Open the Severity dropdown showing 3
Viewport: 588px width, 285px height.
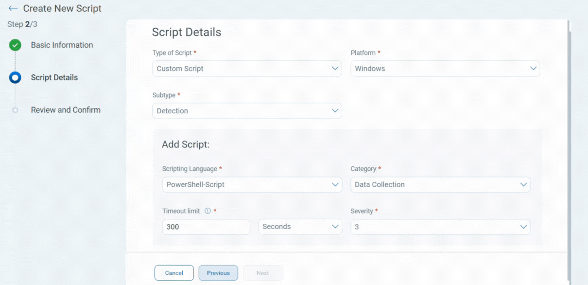pyautogui.click(x=440, y=227)
